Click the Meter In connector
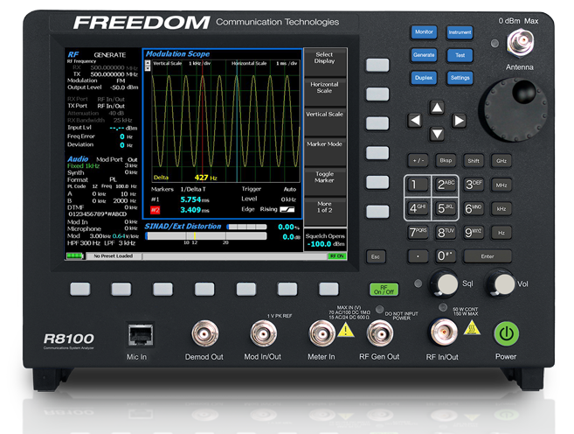Image resolution: width=574 pixels, height=434 pixels. tap(322, 333)
